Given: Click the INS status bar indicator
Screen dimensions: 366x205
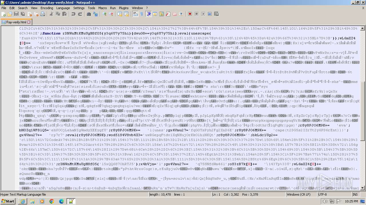Looking at the screenshot, I should pyautogui.click(x=355, y=194).
